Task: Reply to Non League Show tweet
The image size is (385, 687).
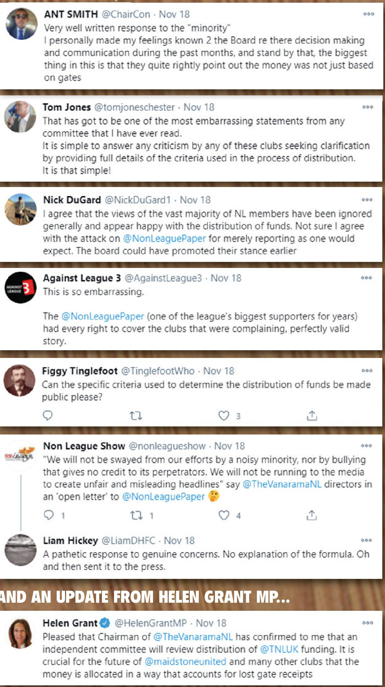Action: coord(49,515)
